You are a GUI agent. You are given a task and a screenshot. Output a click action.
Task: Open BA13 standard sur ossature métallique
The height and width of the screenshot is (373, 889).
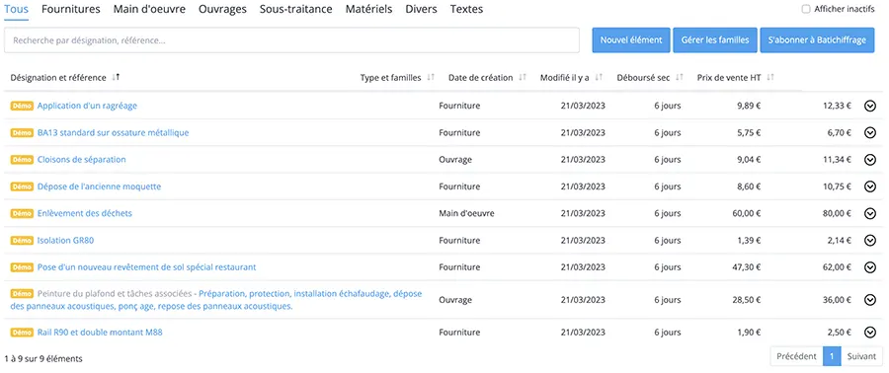tap(113, 132)
